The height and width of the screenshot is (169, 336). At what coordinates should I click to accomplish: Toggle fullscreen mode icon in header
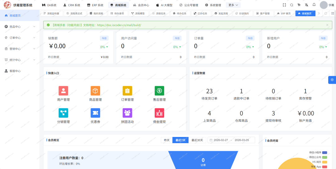284,5
